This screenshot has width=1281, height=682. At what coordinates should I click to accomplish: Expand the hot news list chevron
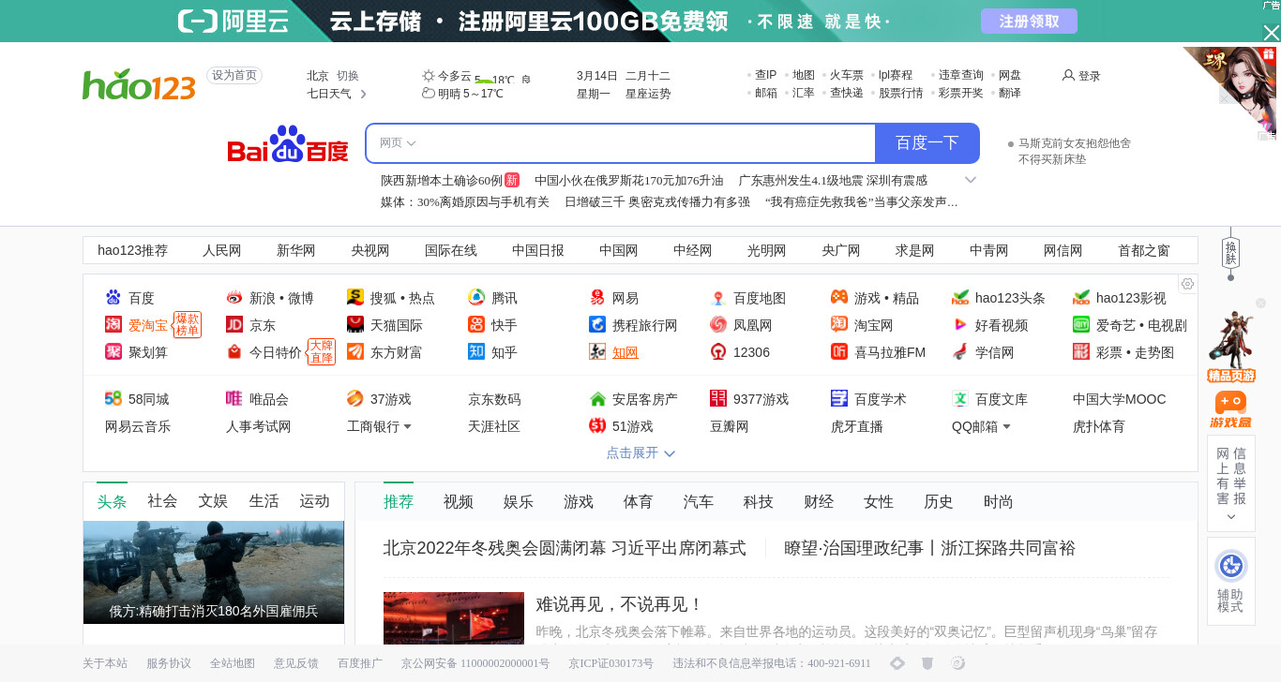971,180
